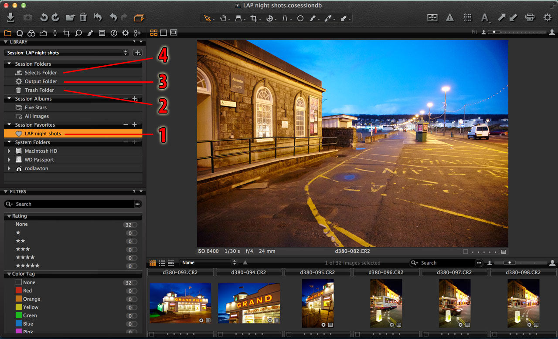Click the plus button beside session dropdown

(x=137, y=53)
